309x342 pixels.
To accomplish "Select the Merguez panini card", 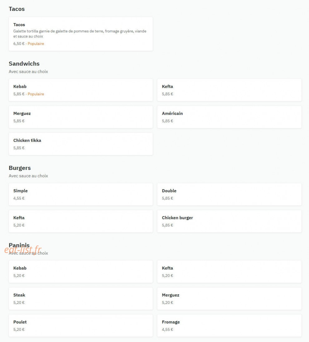I will [229, 299].
